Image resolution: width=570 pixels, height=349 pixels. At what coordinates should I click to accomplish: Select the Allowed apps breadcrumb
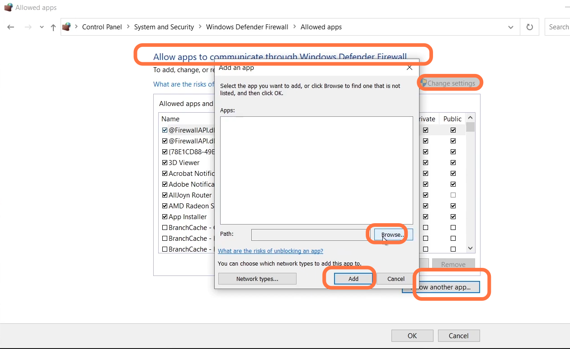tap(321, 27)
